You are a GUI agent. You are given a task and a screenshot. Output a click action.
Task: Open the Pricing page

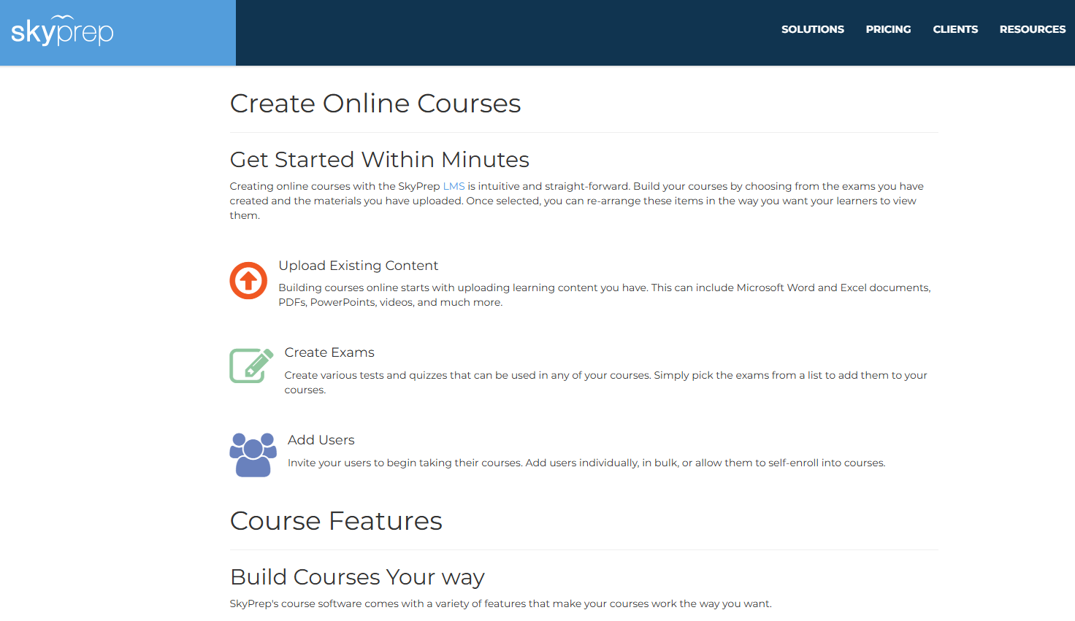click(888, 29)
